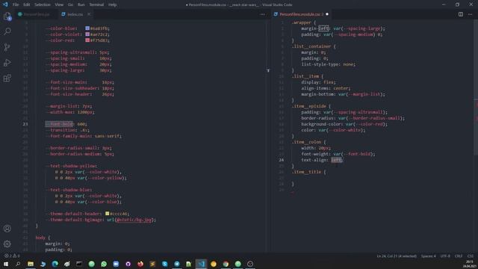Click 'display: flex;' line in right editor

pyautogui.click(x=318, y=82)
